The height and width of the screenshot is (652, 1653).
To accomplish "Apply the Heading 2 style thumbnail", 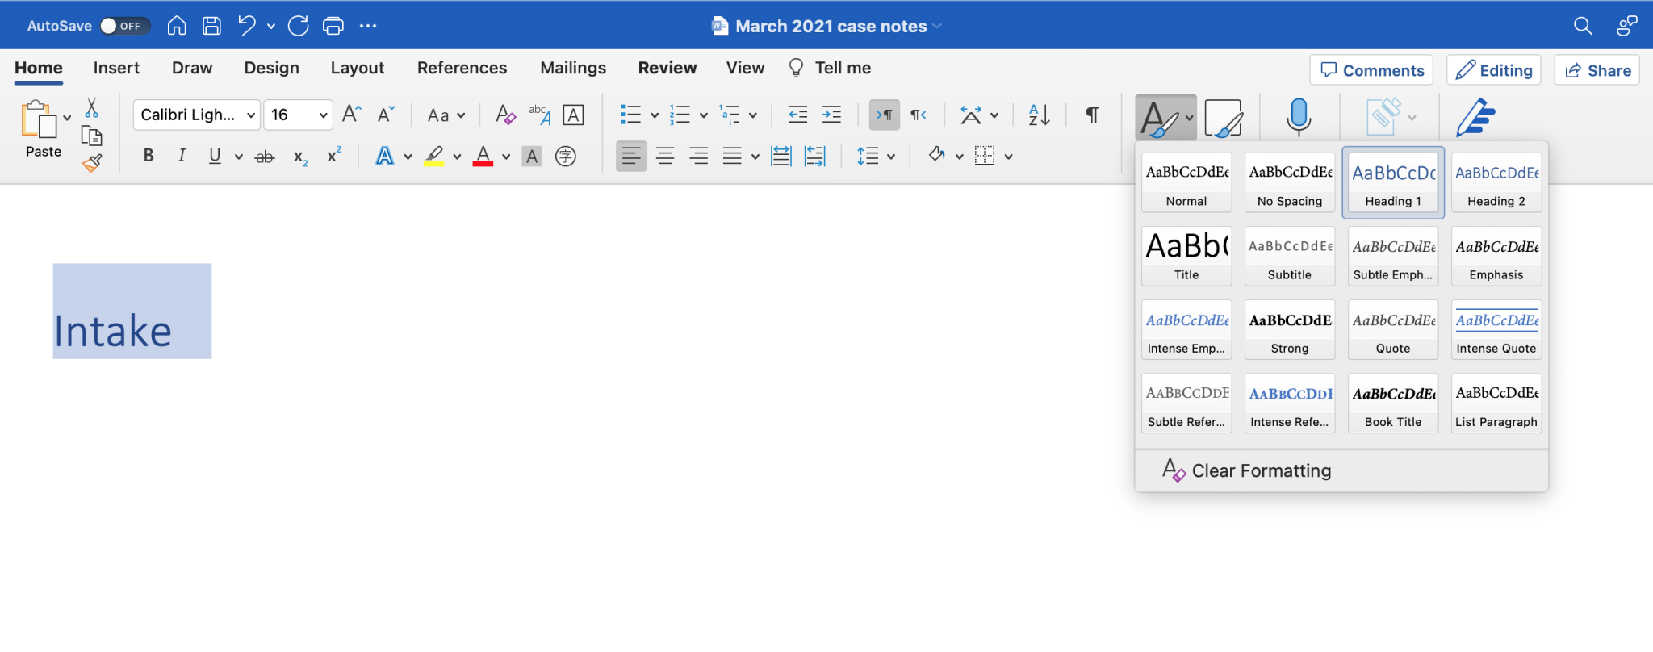I will [x=1496, y=183].
